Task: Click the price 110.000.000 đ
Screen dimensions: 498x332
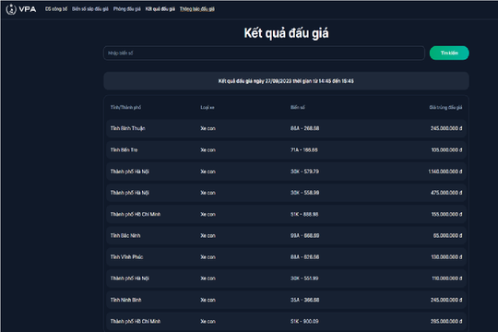Action: 447,279
